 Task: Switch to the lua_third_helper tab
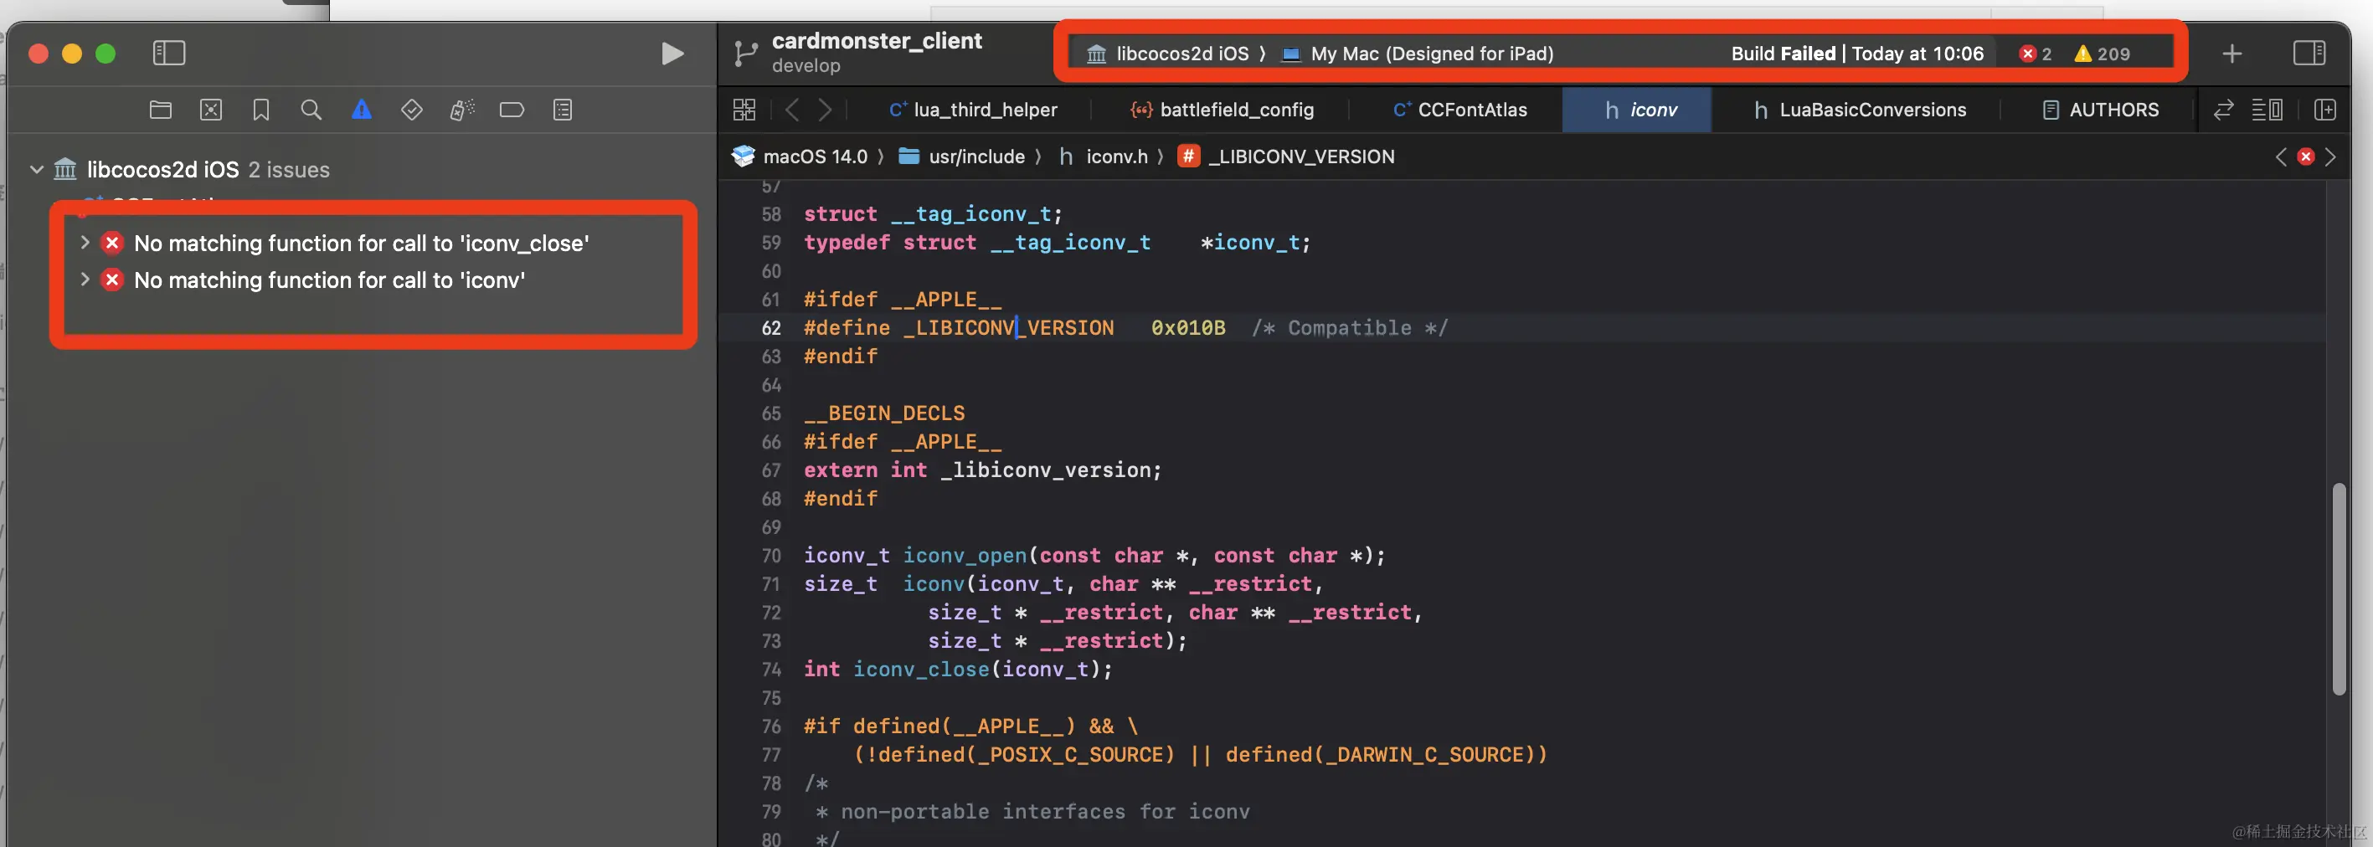(x=973, y=110)
